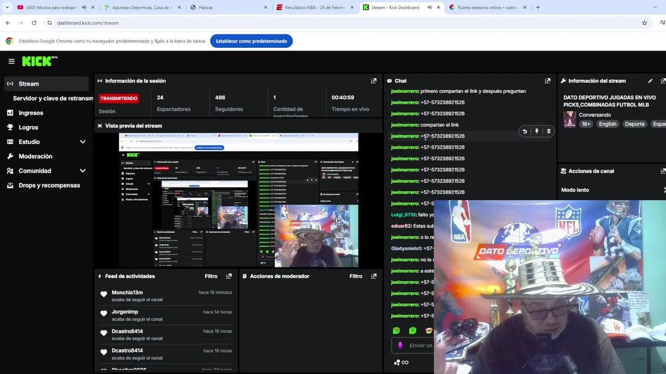The width and height of the screenshot is (666, 374).
Task: Click the 18+ tag
Action: point(586,124)
